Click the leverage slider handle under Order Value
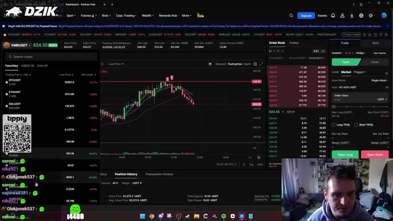Image resolution: width=393 pixels, height=221 pixels. (333, 107)
